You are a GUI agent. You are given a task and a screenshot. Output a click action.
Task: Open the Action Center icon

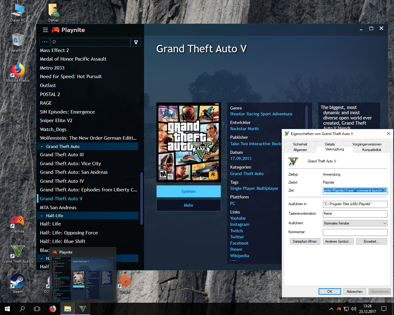coord(384,309)
